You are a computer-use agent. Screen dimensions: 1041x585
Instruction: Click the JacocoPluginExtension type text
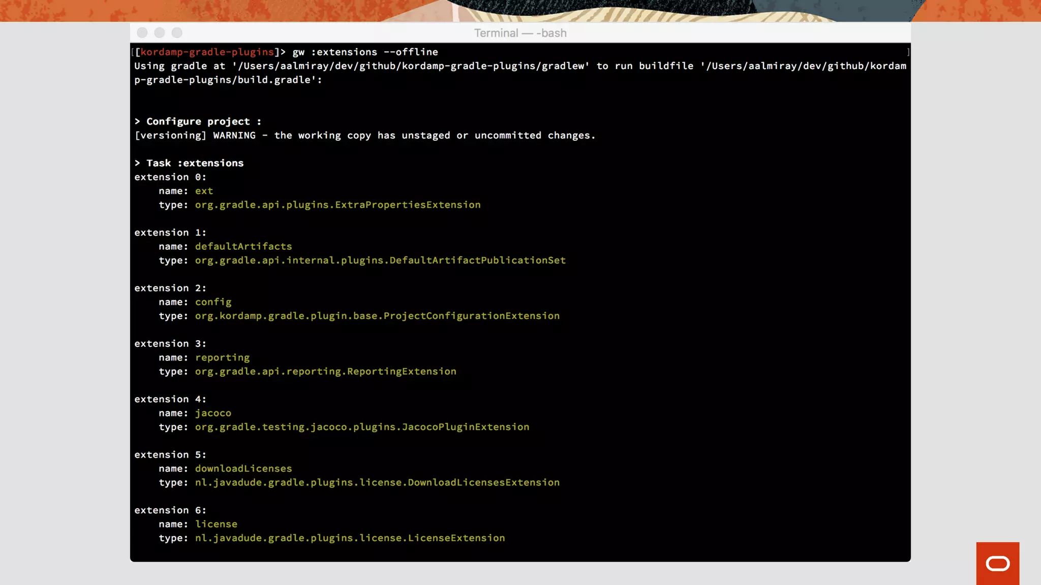362,427
